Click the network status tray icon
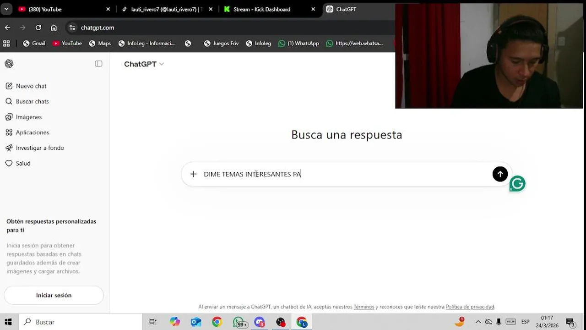586x330 pixels. (x=488, y=322)
